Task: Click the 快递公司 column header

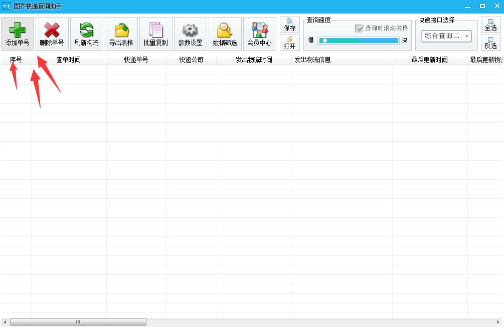Action: pos(191,59)
